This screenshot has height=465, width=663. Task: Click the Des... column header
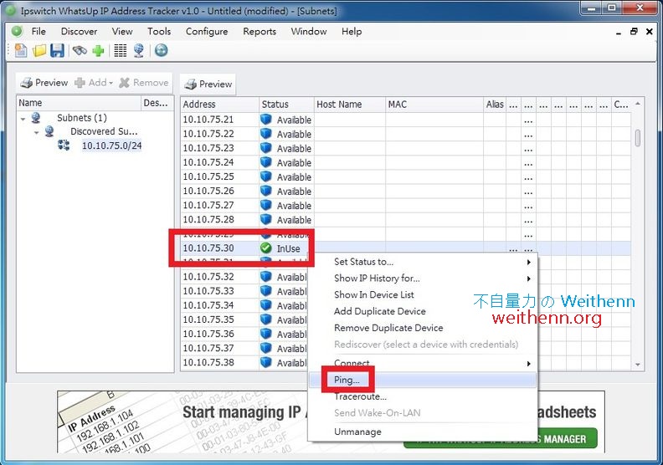coord(157,103)
